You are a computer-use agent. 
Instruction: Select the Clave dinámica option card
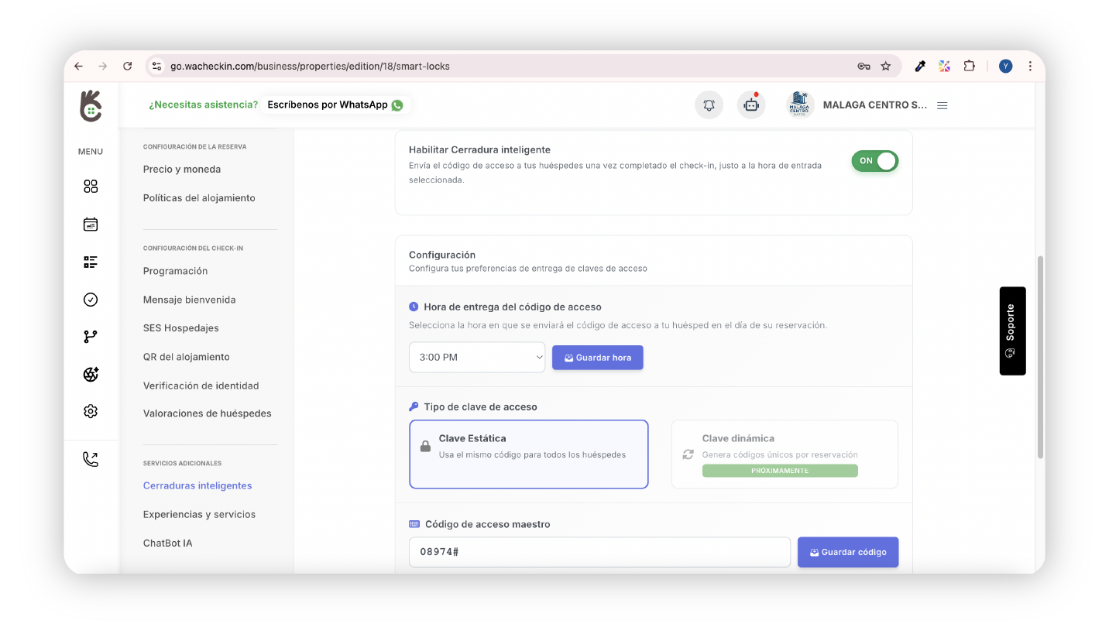[x=784, y=454]
